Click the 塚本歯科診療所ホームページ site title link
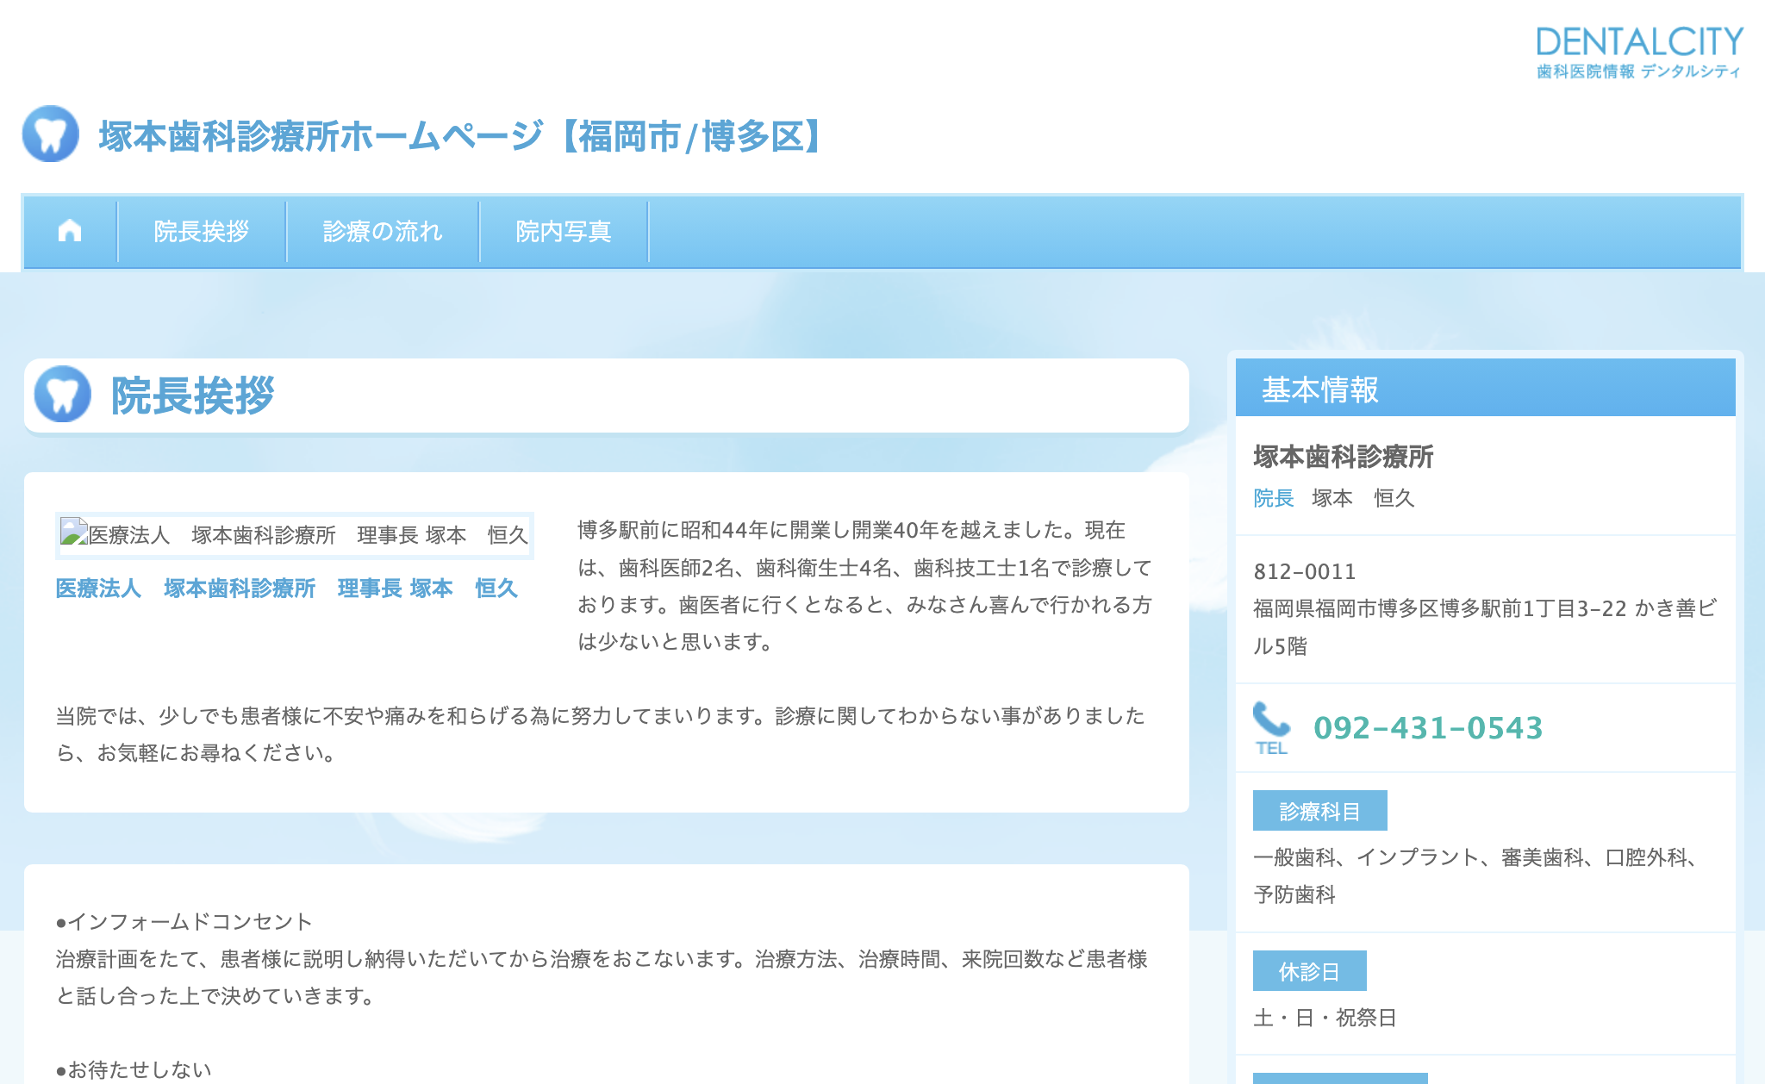Viewport: 1765px width, 1084px height. [461, 136]
